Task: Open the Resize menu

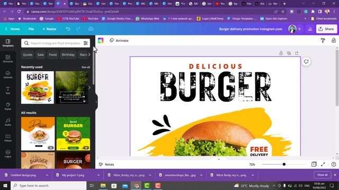Action: (x=49, y=29)
